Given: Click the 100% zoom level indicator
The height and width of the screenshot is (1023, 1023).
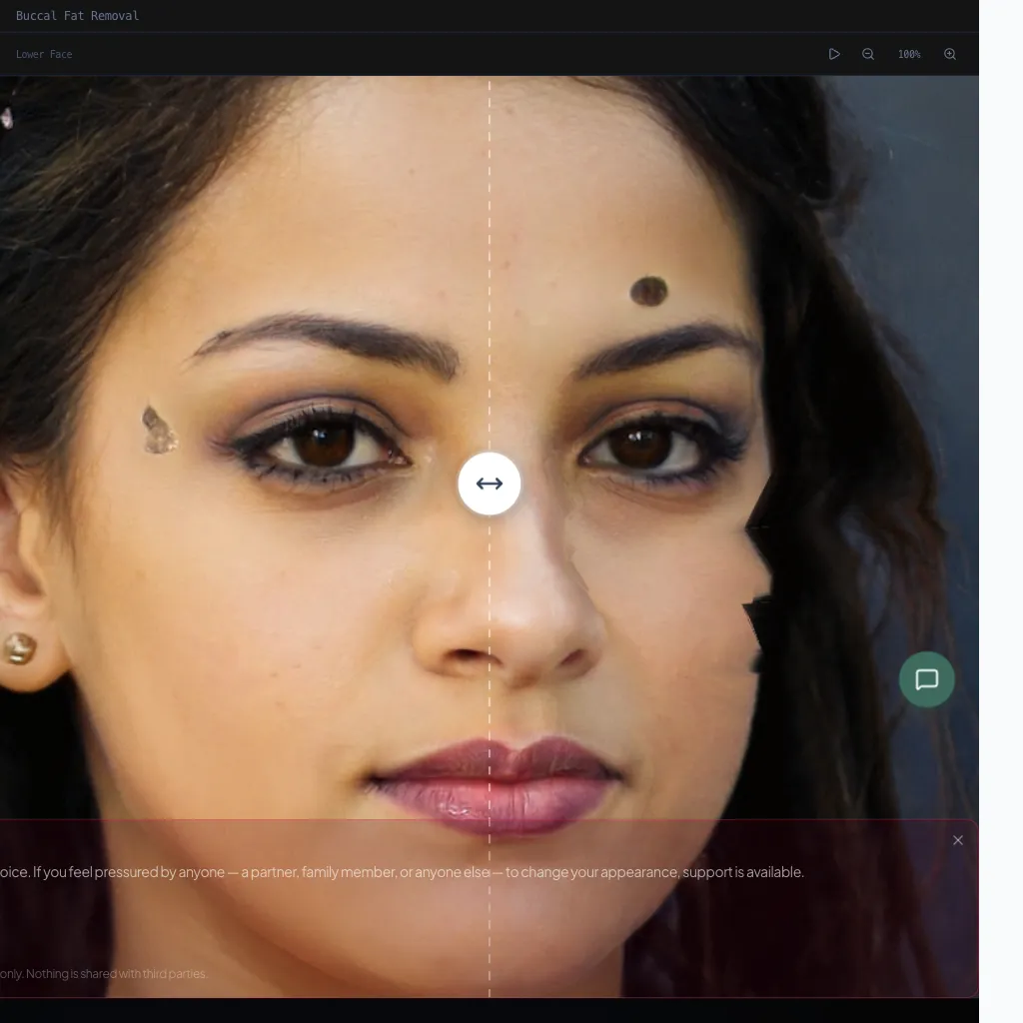Looking at the screenshot, I should (909, 54).
